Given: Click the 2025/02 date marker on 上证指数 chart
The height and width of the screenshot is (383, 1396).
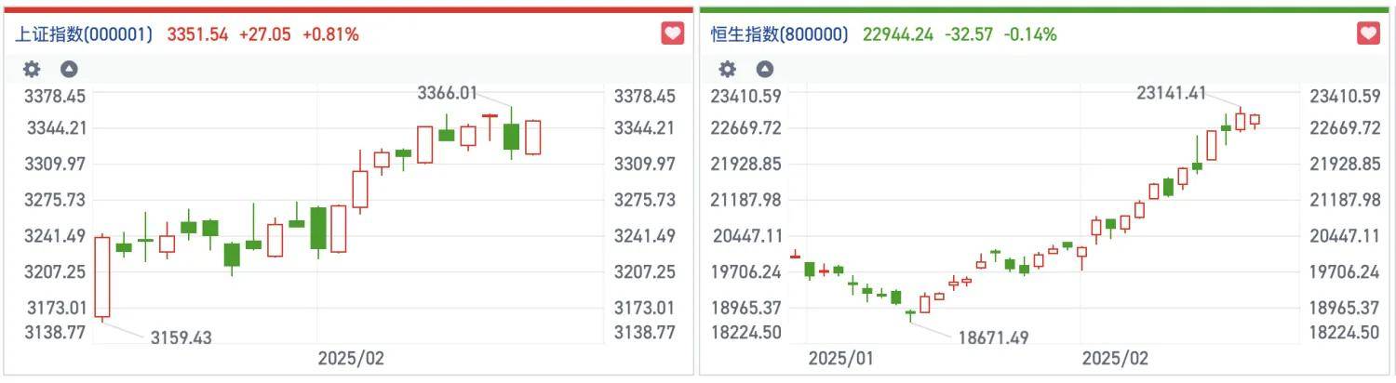Looking at the screenshot, I should [x=351, y=358].
